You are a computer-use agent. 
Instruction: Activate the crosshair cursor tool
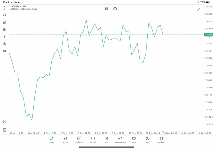coord(4,8)
